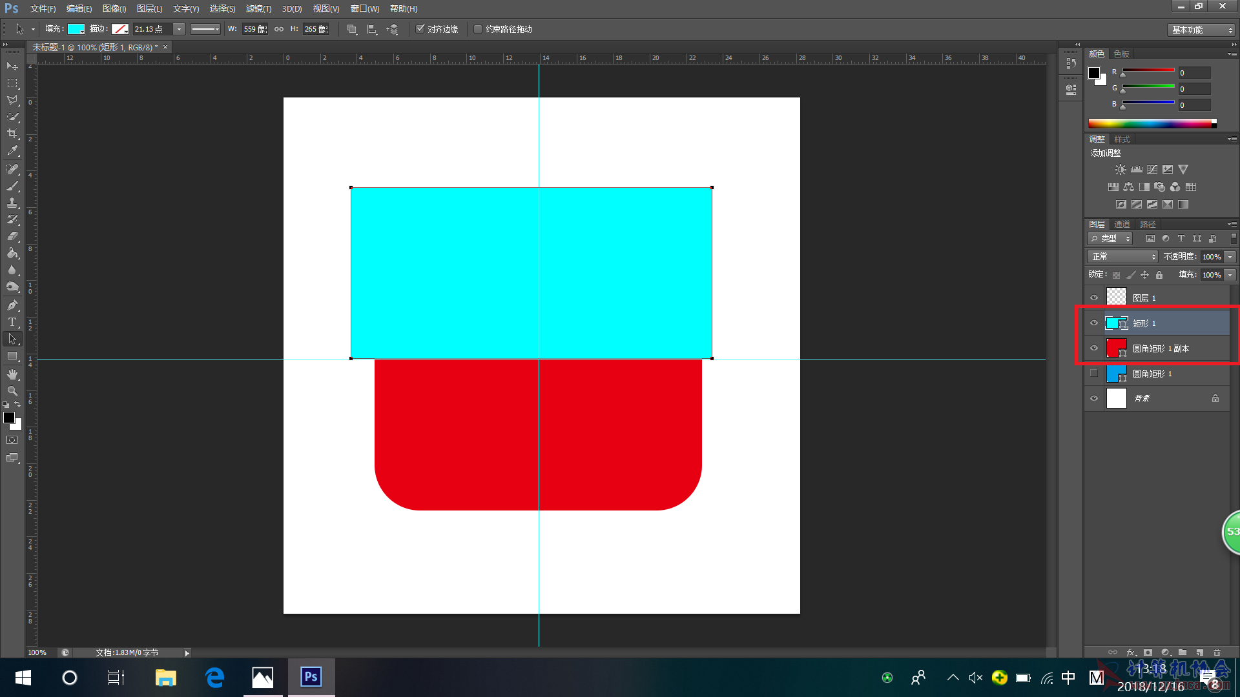Open the fill color swatch in options bar
This screenshot has width=1240, height=697.
pyautogui.click(x=76, y=29)
